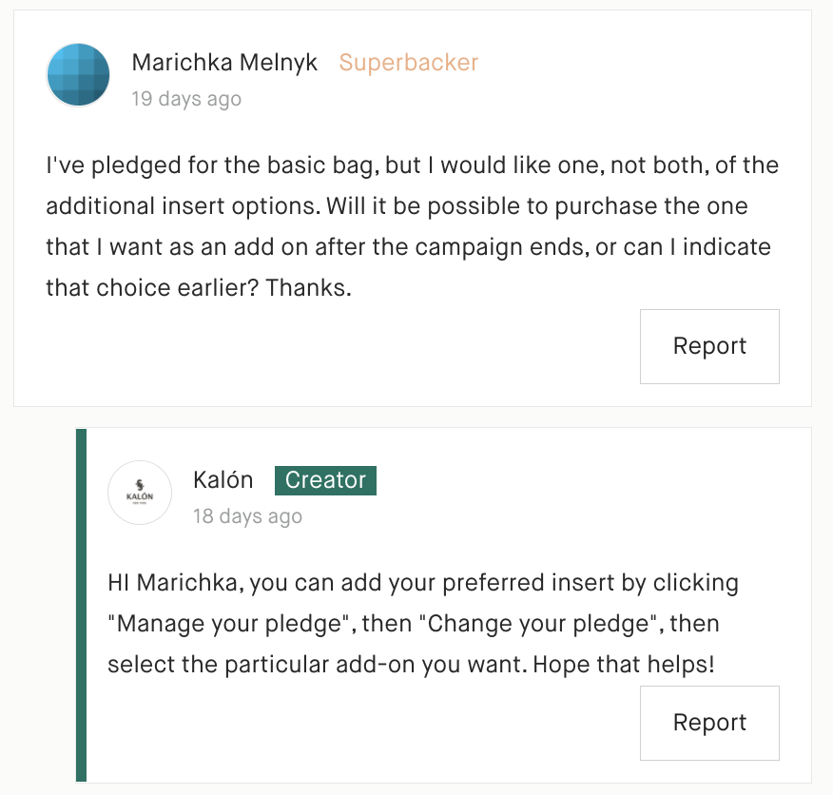Screen dimensions: 833x795
Task: Click the 'campaign ends' phrase in comment
Action: pos(502,247)
